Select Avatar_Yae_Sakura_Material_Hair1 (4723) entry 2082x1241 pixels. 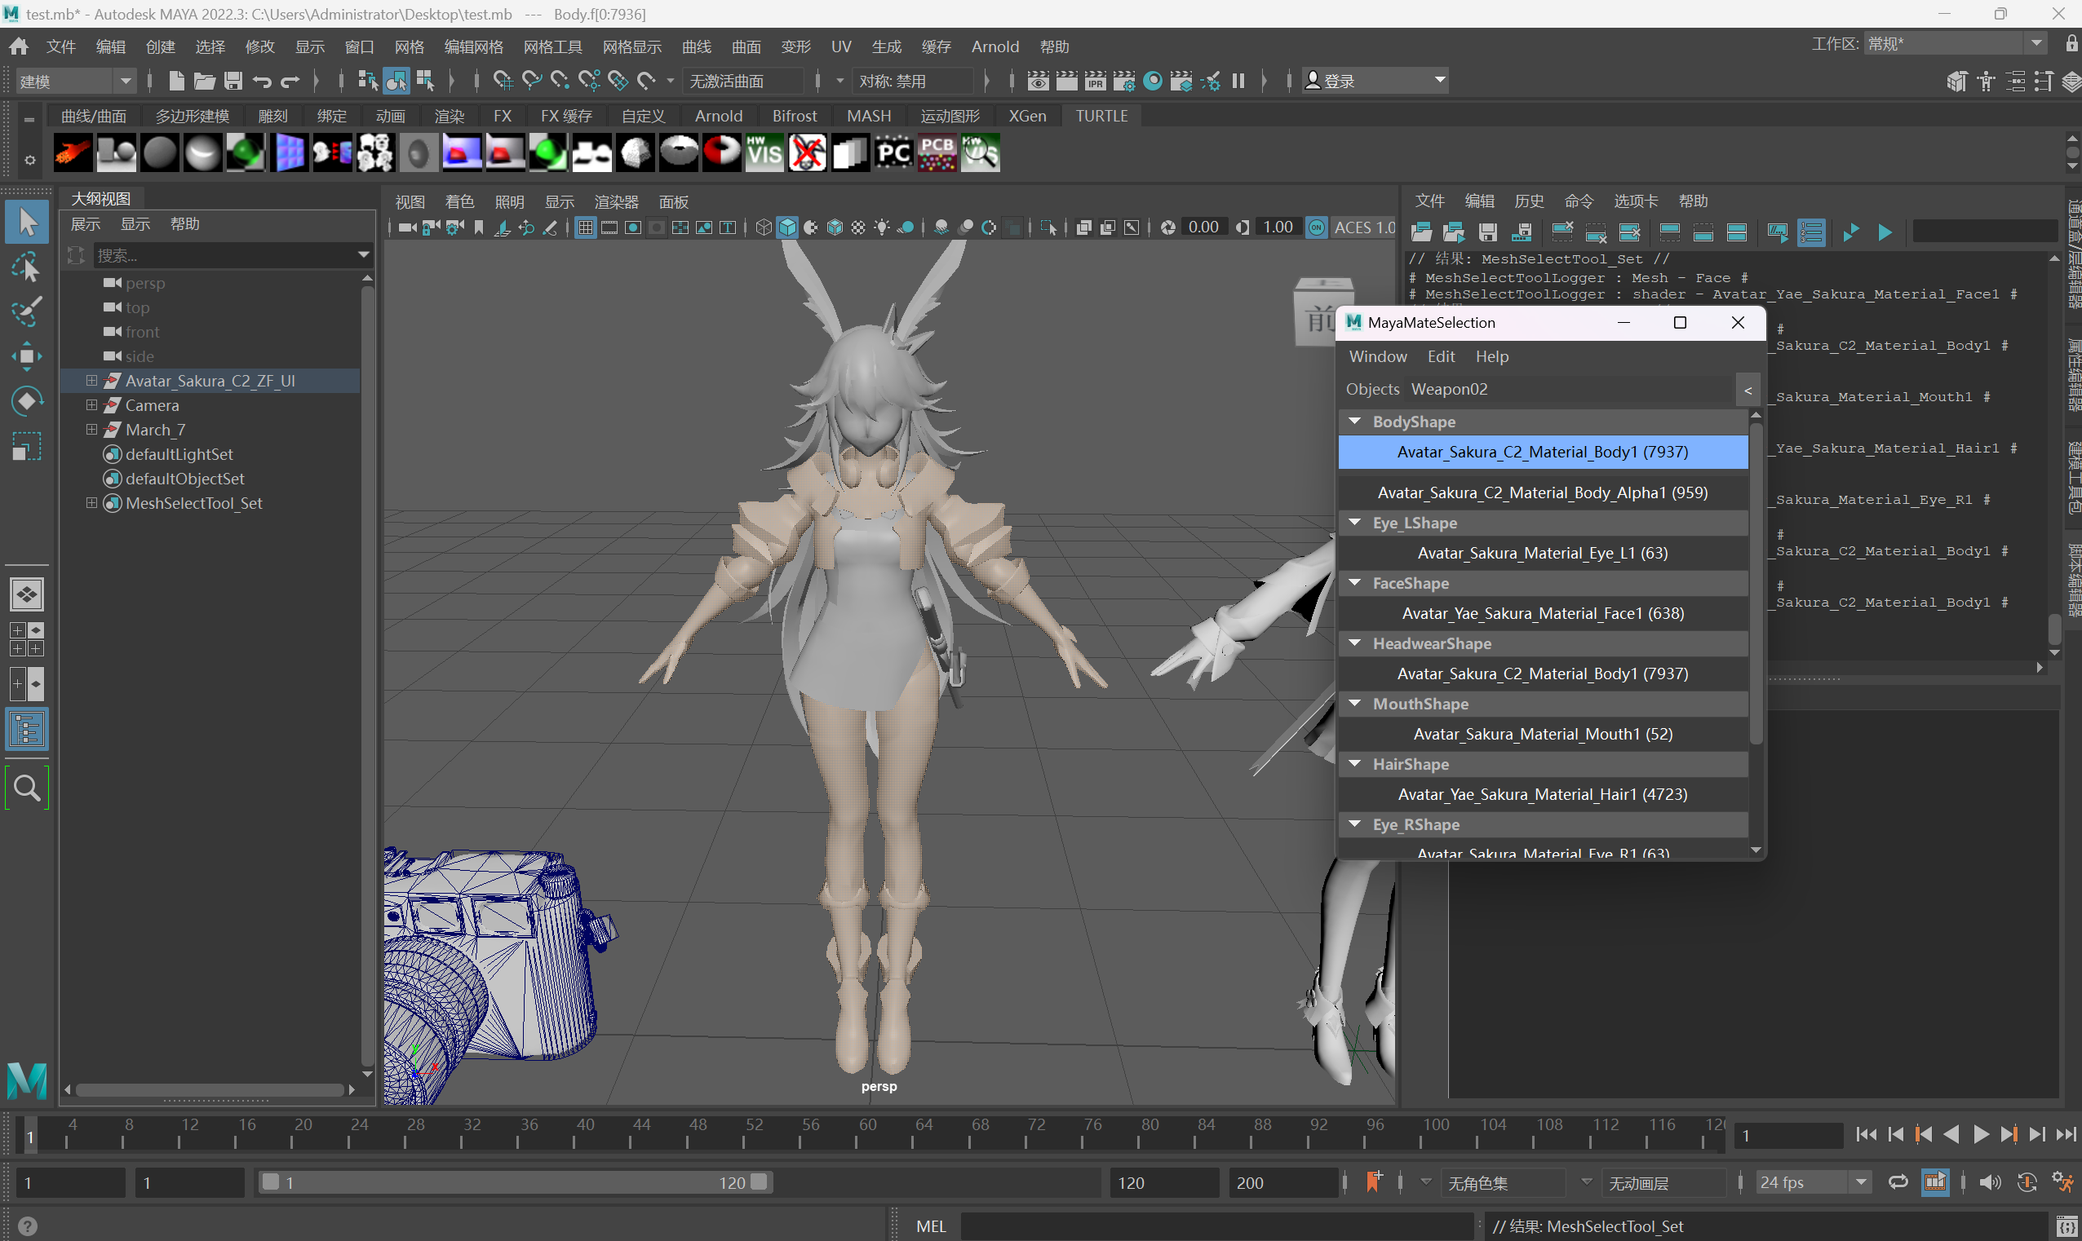(1542, 794)
